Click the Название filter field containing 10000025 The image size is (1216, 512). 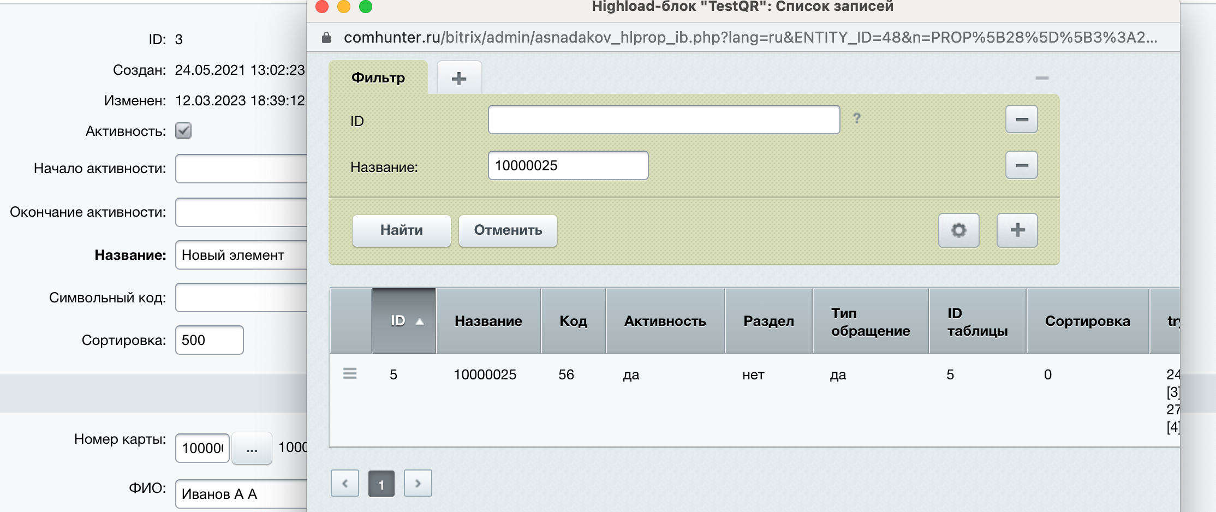pyautogui.click(x=568, y=165)
